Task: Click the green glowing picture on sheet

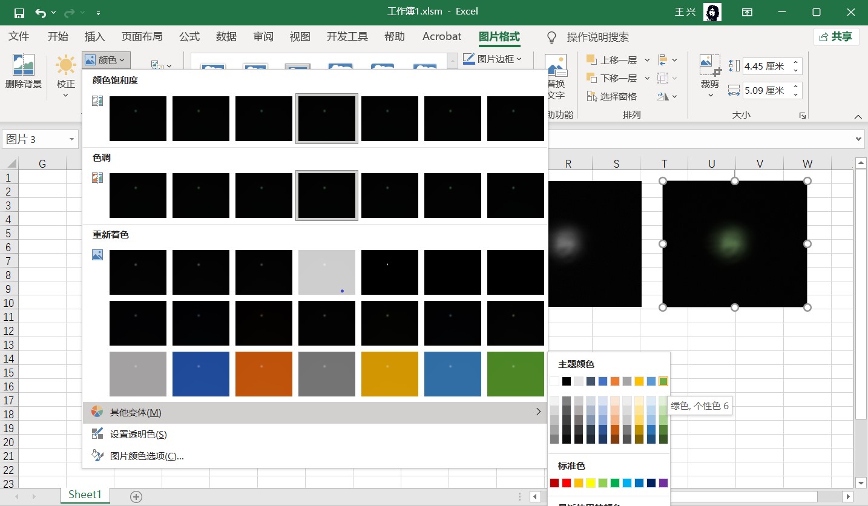Action: coord(735,243)
